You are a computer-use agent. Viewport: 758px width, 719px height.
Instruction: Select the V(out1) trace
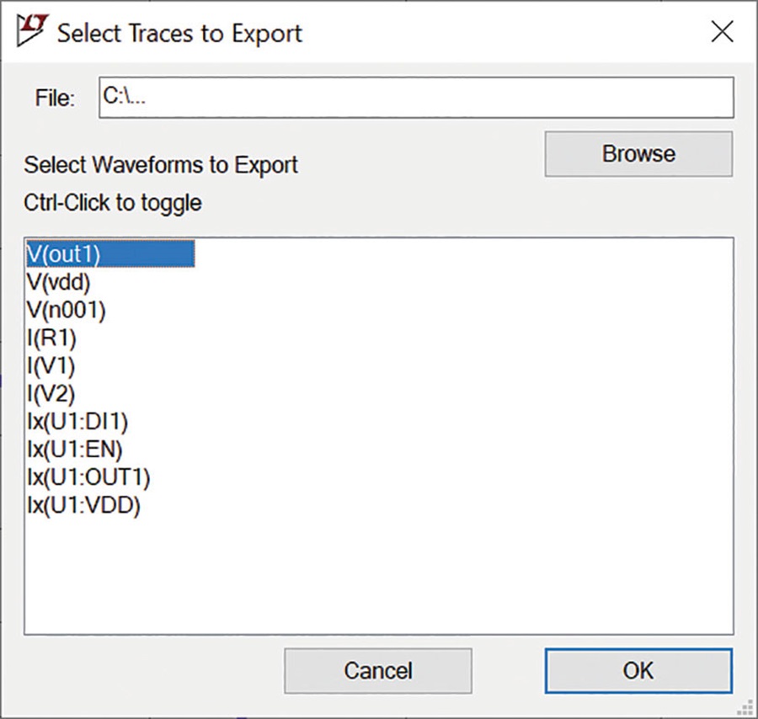coord(110,253)
